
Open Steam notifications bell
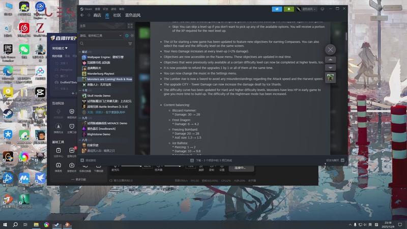pos(289,9)
